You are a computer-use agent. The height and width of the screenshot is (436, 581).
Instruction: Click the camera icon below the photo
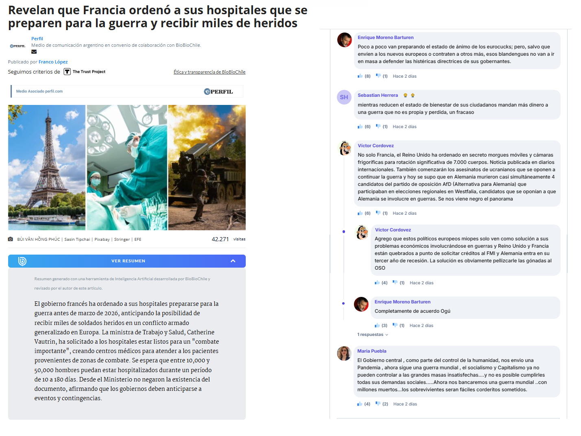(x=11, y=239)
